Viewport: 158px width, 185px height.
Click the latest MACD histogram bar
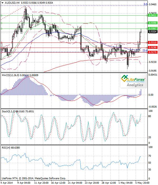pos(141,92)
